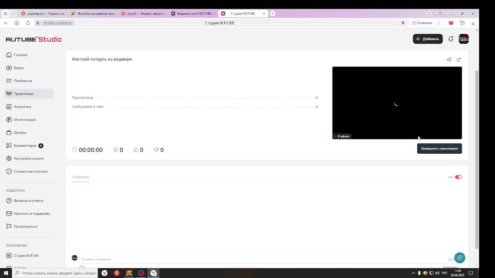Click the live stream preview player
This screenshot has width=495, height=278.
click(x=397, y=103)
